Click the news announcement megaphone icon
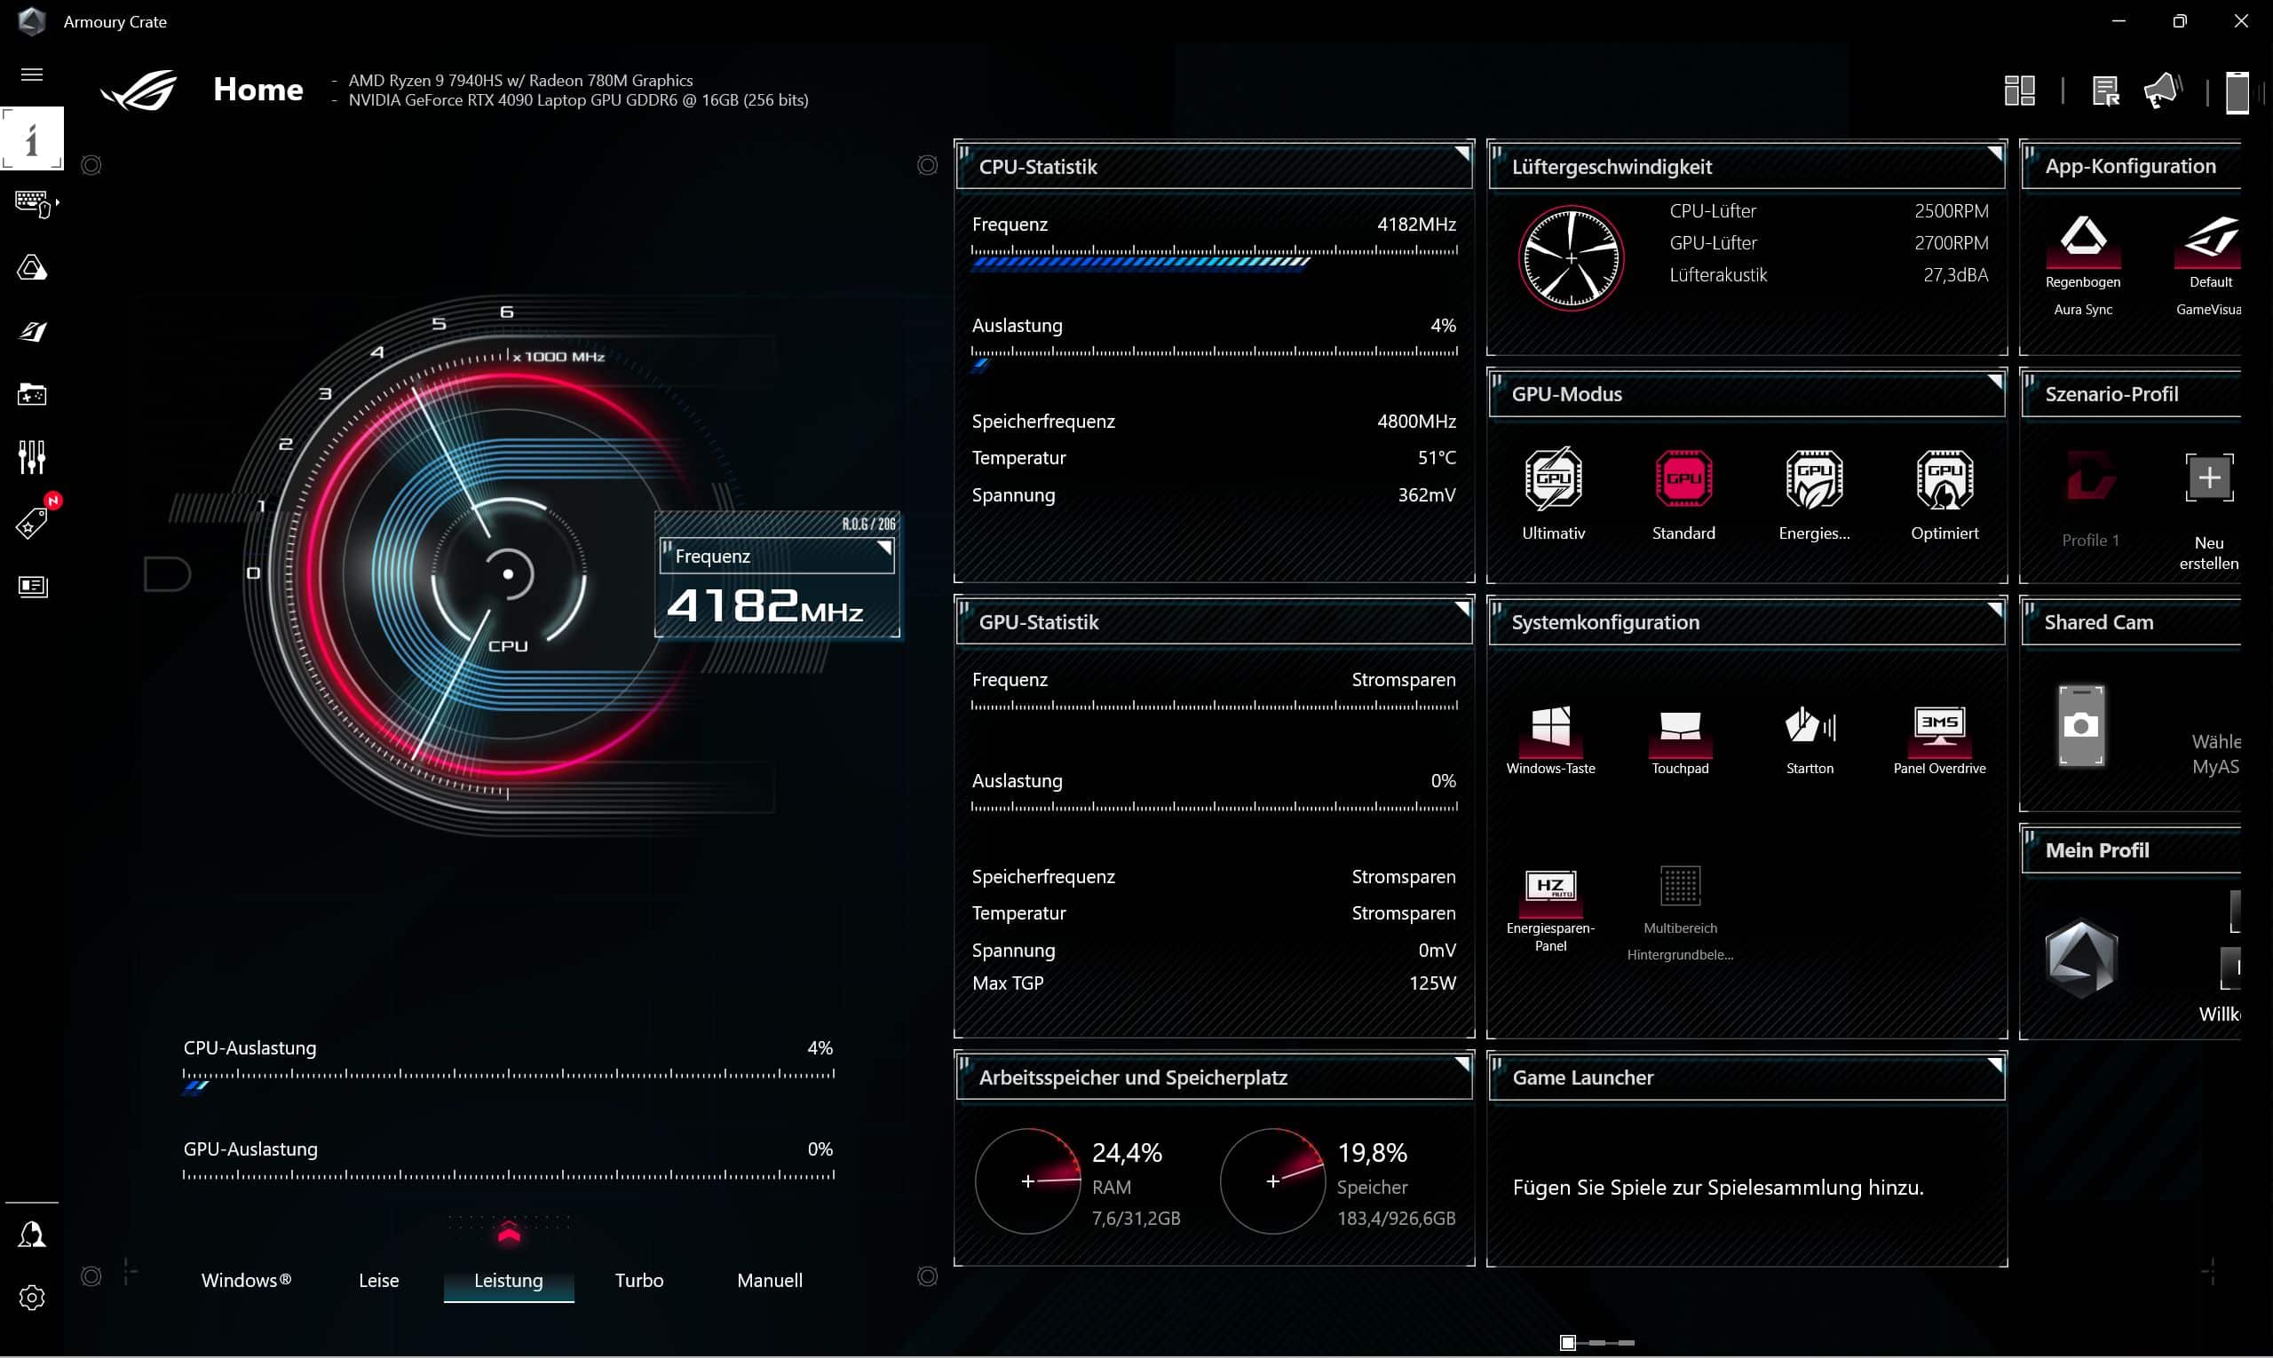2273x1358 pixels. (2162, 91)
